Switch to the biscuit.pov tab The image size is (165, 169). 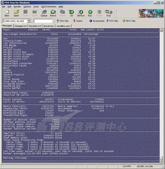[49, 26]
